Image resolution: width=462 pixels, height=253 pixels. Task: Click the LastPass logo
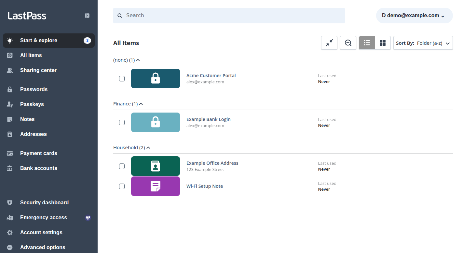tap(27, 16)
